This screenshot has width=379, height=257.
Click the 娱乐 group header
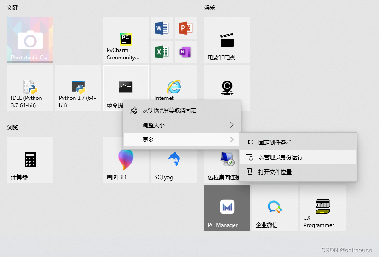pyautogui.click(x=210, y=8)
